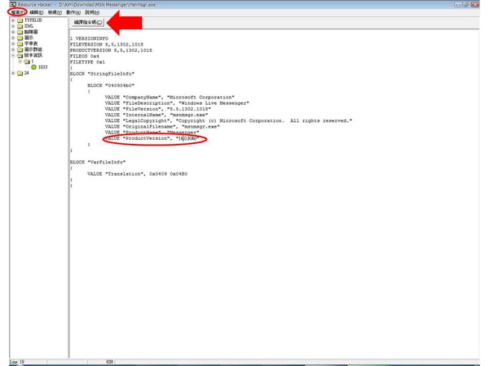489x366 pixels.
Task: Click the BLOCK "StringFileInfo" line
Action: point(102,74)
